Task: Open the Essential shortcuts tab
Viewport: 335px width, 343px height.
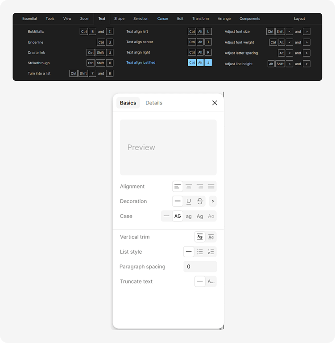Action: (x=29, y=19)
